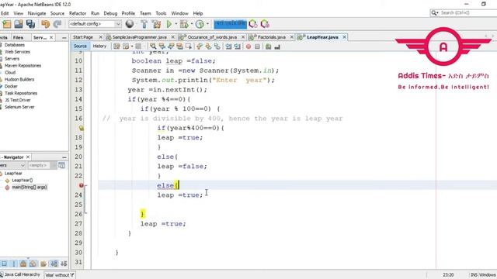
Task: Click the blue memory usage bar
Action: pyautogui.click(x=230, y=24)
